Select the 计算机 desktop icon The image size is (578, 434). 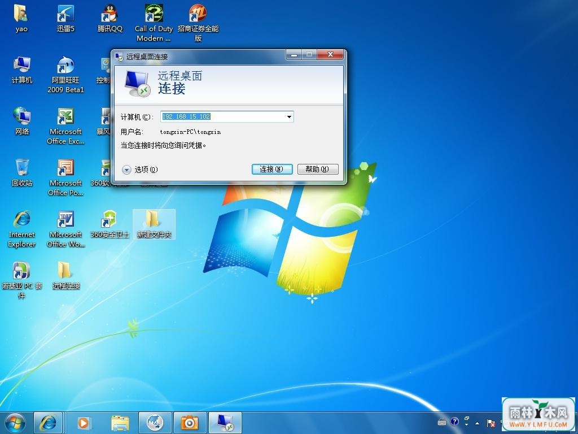pyautogui.click(x=22, y=70)
